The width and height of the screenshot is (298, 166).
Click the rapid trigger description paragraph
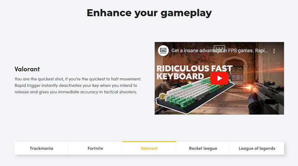coord(78,86)
